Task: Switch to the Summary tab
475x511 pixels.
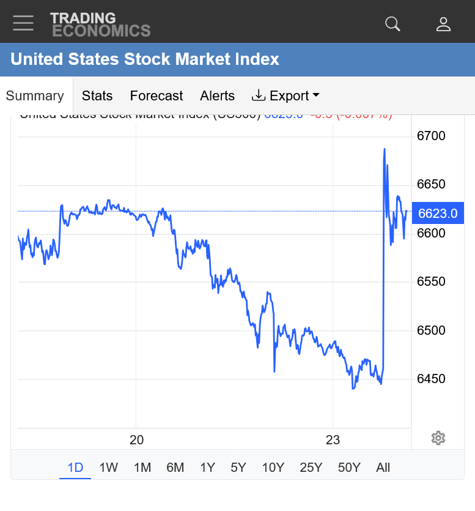Action: click(x=35, y=96)
